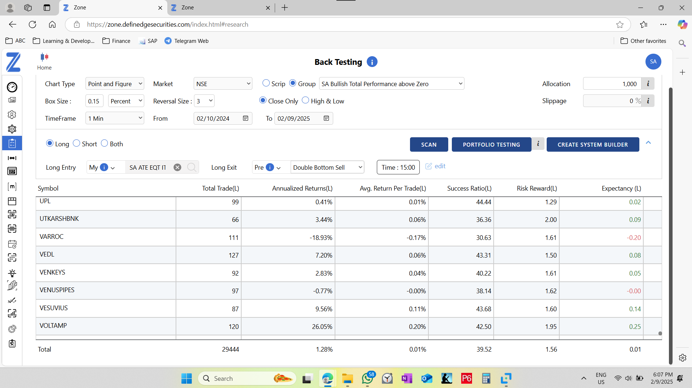Image resolution: width=692 pixels, height=388 pixels.
Task: Click the QR scanner sidebar icon
Action: click(12, 214)
